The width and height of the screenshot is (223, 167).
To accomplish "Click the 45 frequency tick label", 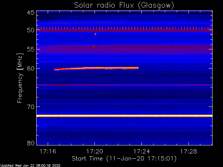I will point(31,13).
